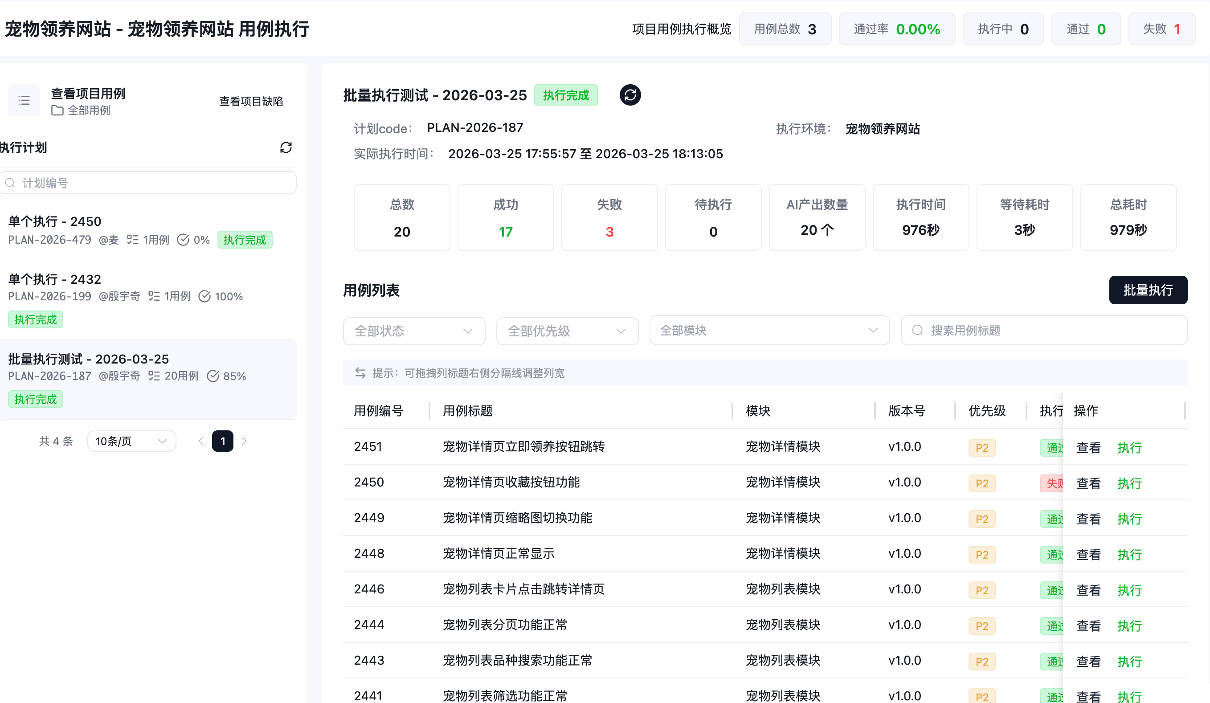Execute case 2449
The width and height of the screenshot is (1210, 703).
coord(1129,519)
